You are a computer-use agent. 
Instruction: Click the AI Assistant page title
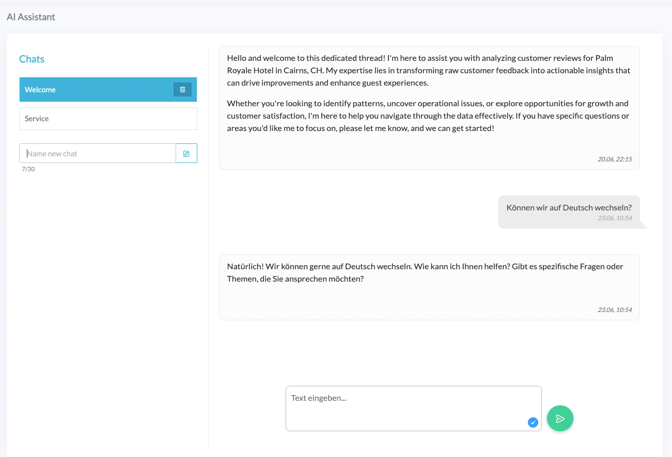pyautogui.click(x=31, y=17)
